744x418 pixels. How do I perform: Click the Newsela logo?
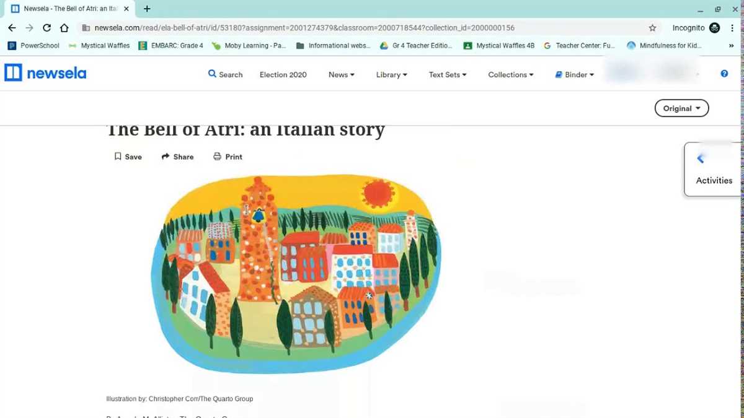tap(45, 73)
